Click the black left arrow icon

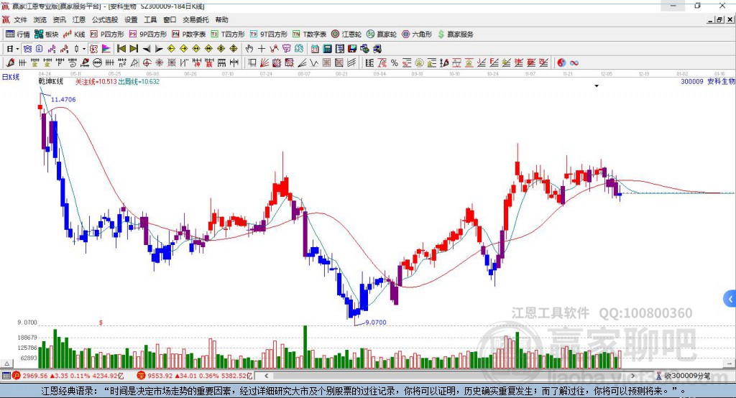tap(147, 49)
